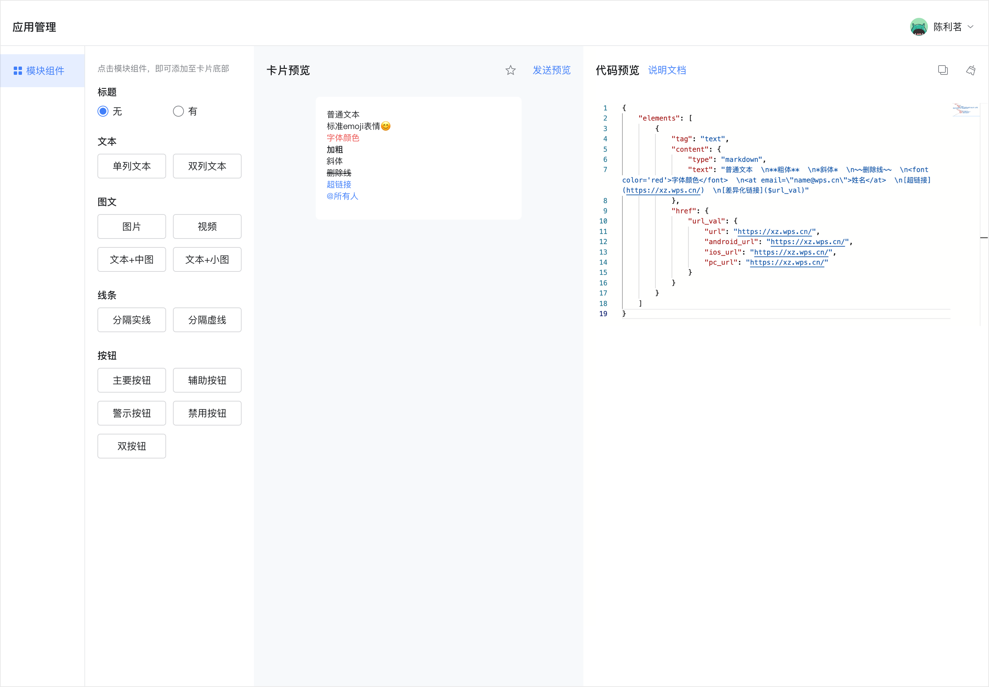Open the account dropdown next to 陈利茗
Image resolution: width=989 pixels, height=687 pixels.
(x=970, y=27)
